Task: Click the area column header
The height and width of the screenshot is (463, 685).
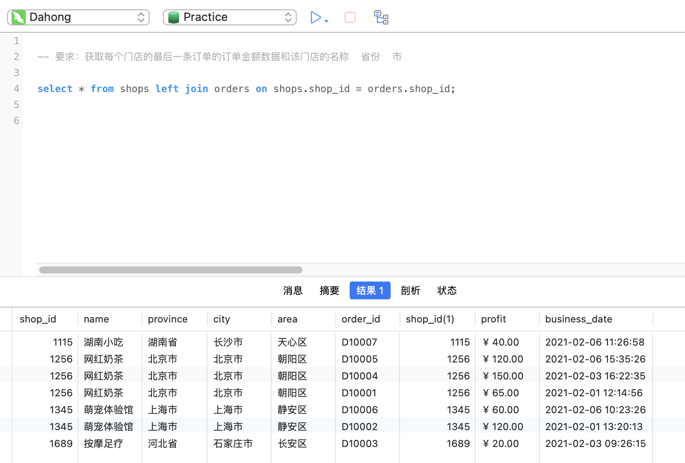Action: coord(303,319)
